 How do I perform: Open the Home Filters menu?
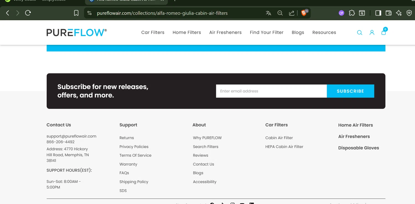tap(187, 32)
